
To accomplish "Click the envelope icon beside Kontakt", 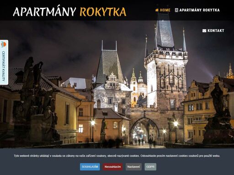I will tap(204, 31).
